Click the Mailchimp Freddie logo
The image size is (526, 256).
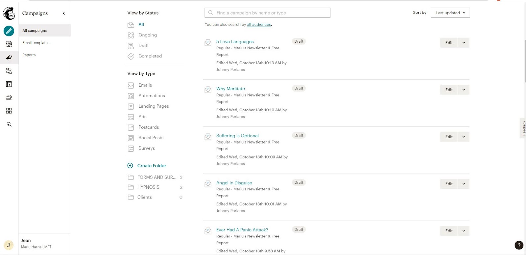point(9,13)
